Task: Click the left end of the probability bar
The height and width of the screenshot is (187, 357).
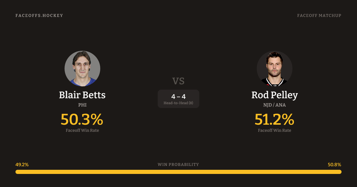Action: pyautogui.click(x=17, y=172)
